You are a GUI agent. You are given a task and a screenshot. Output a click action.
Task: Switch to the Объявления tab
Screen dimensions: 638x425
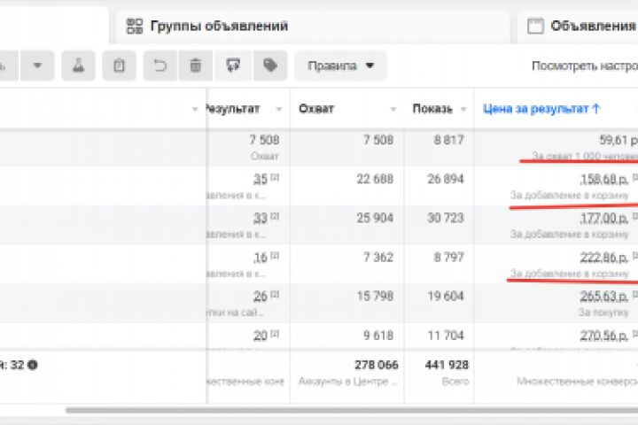click(592, 26)
